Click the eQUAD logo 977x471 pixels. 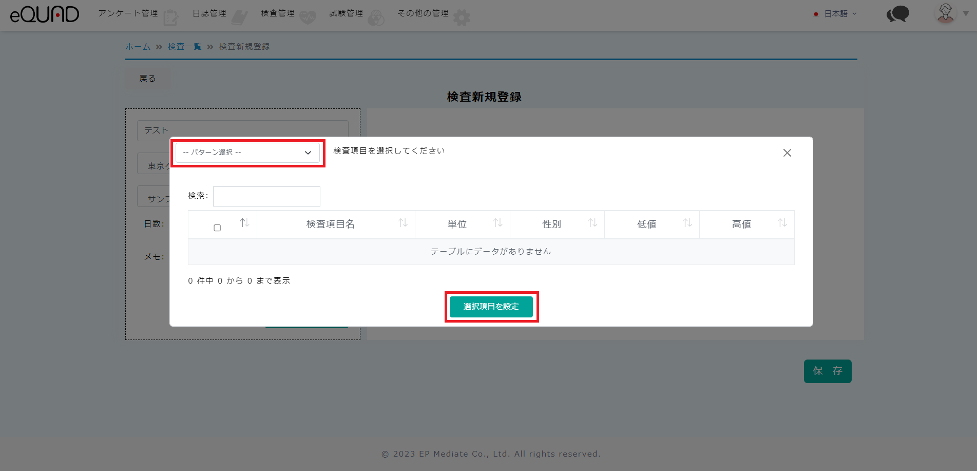(x=45, y=14)
